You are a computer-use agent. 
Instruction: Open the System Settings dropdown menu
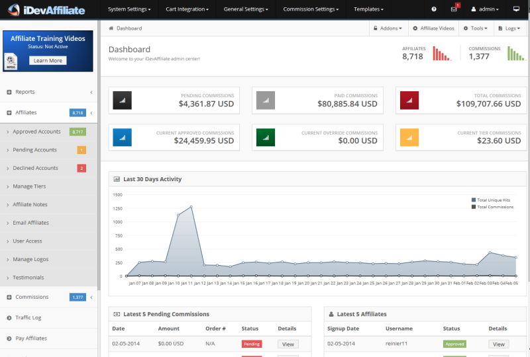(129, 9)
